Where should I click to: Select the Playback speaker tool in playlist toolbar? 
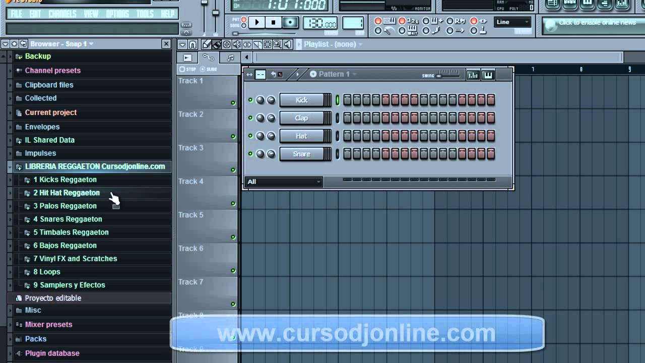[x=288, y=44]
